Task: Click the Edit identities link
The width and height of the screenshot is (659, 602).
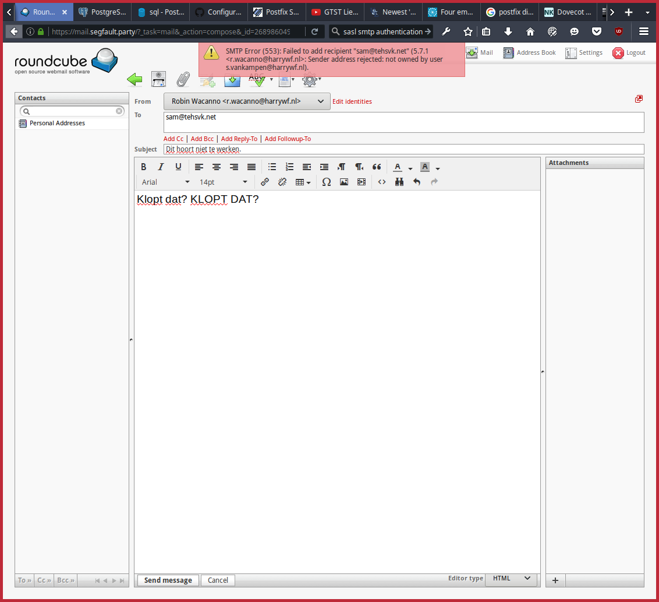Action: tap(352, 101)
